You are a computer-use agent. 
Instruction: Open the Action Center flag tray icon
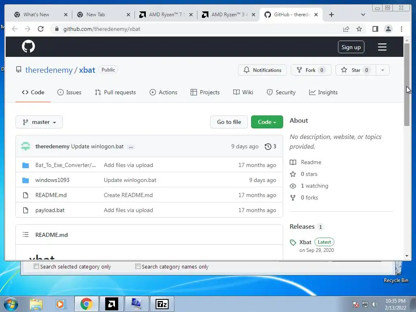[x=355, y=304]
